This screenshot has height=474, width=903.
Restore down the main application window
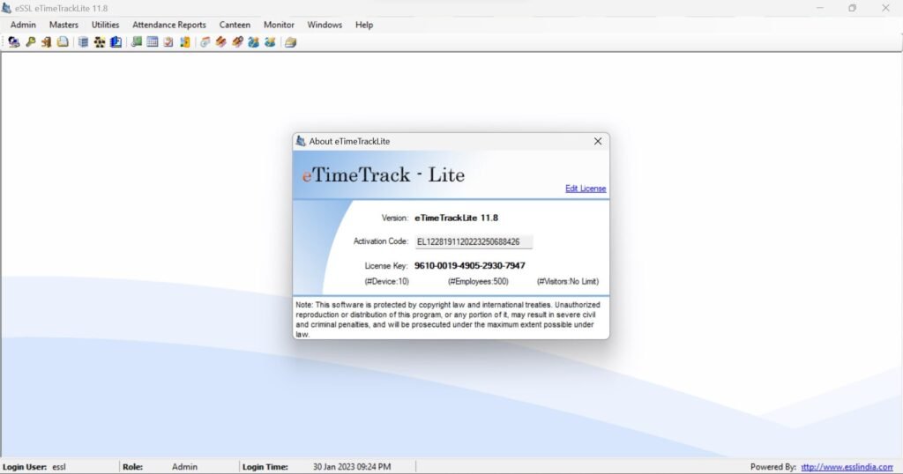click(853, 8)
